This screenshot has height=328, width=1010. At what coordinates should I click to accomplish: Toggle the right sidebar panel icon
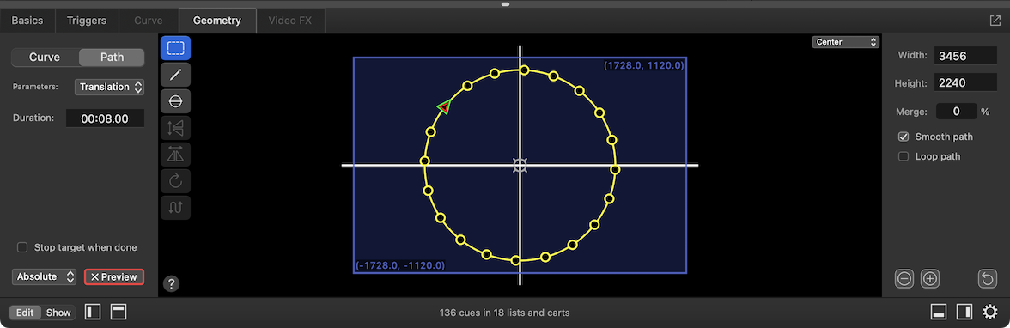coord(964,313)
